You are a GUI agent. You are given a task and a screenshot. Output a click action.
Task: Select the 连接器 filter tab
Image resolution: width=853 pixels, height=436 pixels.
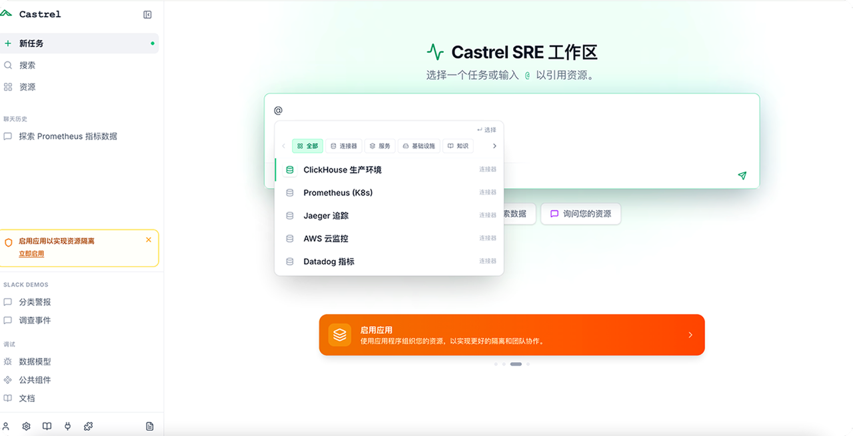[x=344, y=146]
